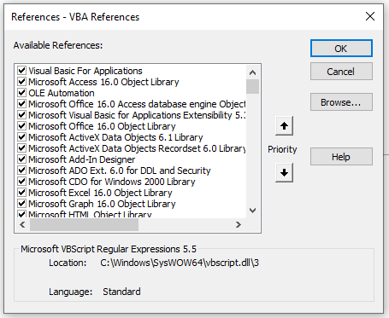The image size is (389, 318).
Task: Click the Help button
Action: coord(341,157)
